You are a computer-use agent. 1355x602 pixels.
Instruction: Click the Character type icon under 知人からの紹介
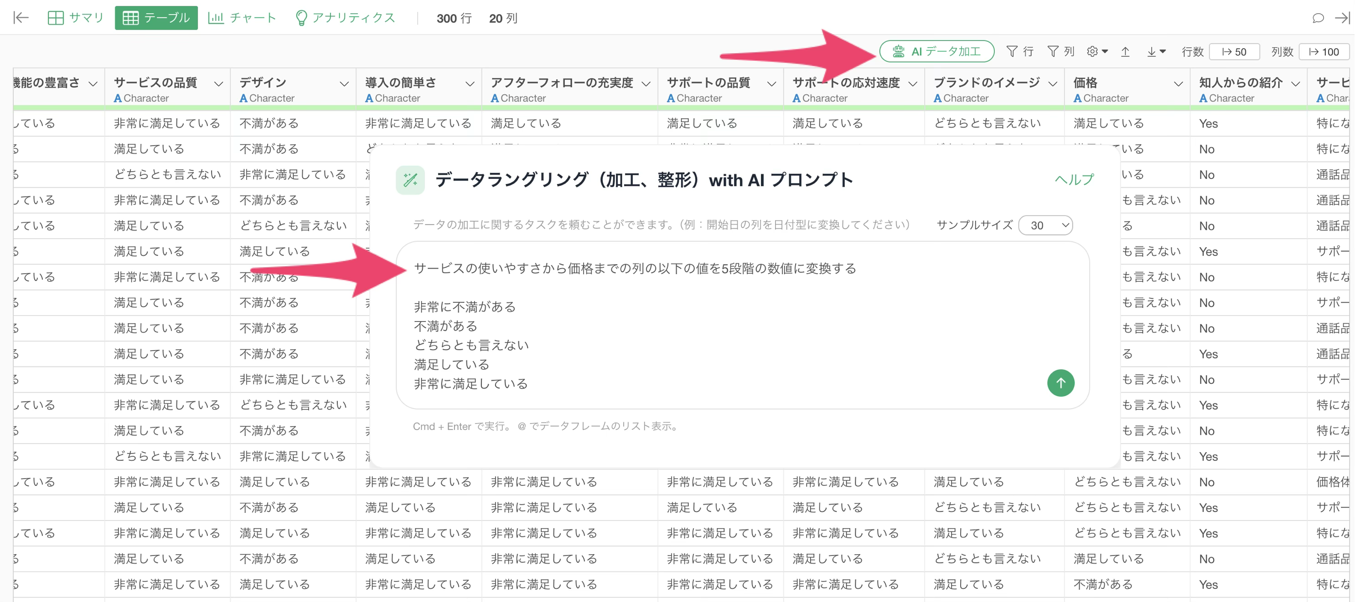point(1204,98)
